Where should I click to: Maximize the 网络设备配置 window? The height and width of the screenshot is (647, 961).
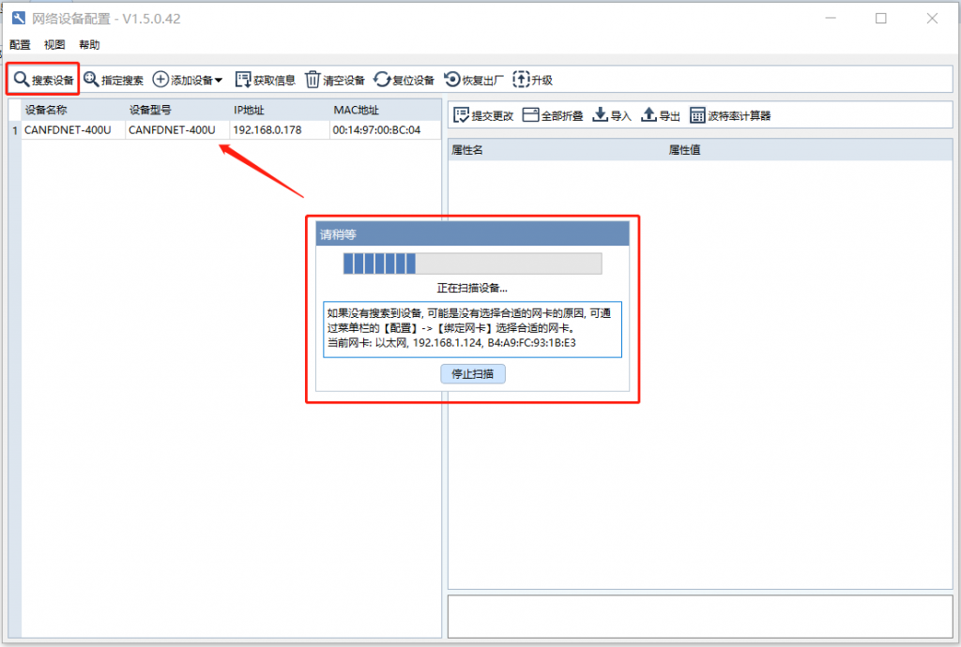[880, 19]
